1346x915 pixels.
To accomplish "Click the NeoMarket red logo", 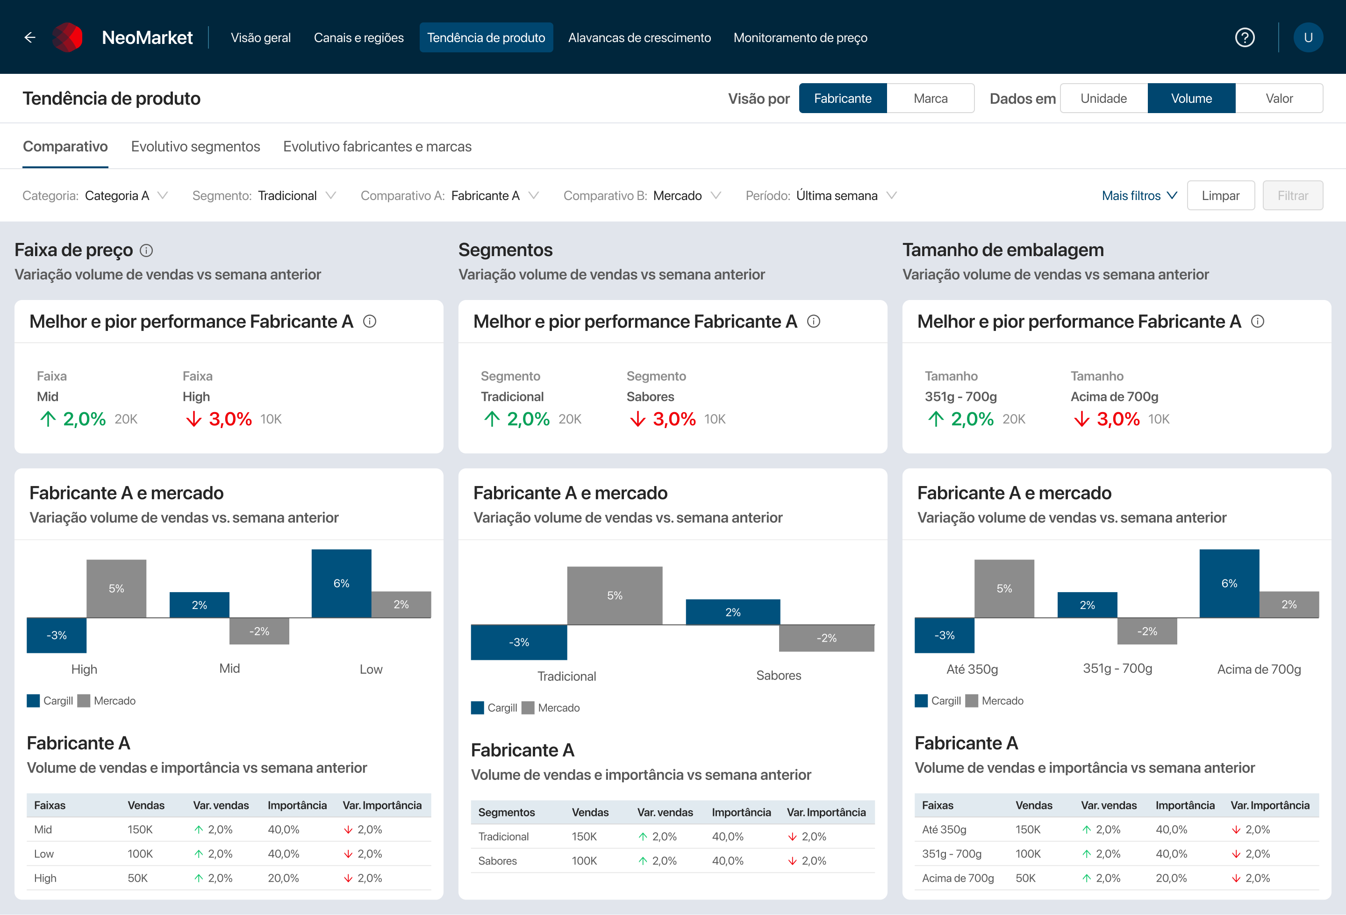I will pyautogui.click(x=68, y=38).
